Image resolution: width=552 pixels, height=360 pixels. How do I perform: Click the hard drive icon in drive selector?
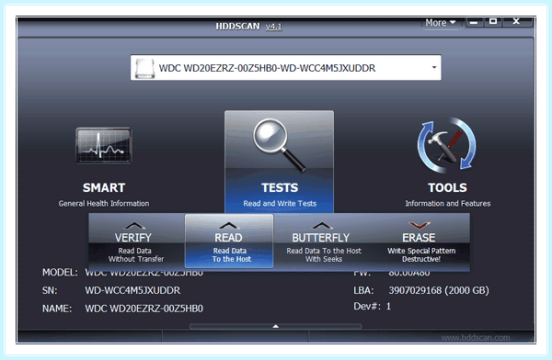pos(145,68)
